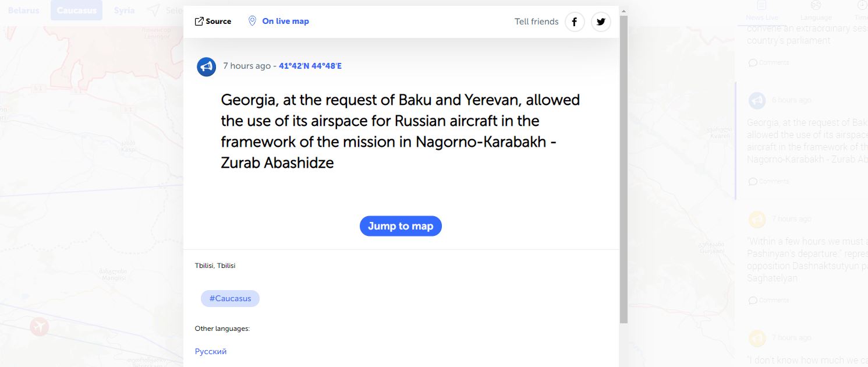Click the location pin icon
The height and width of the screenshot is (367, 868).
point(252,21)
